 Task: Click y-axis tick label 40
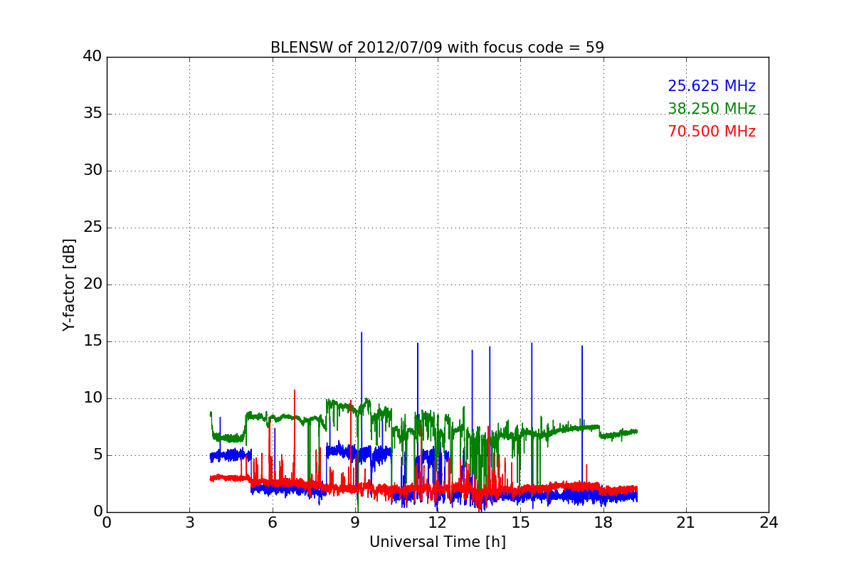tap(92, 57)
